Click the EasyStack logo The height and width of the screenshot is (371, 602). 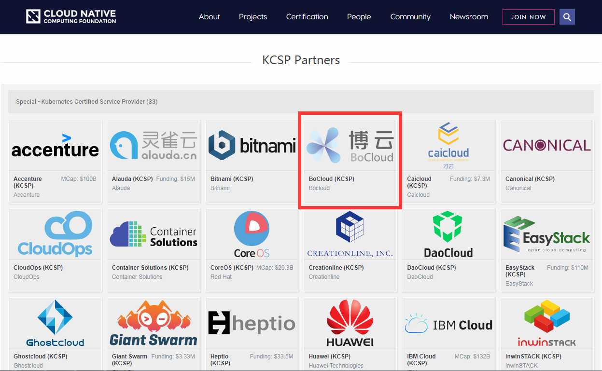click(547, 234)
